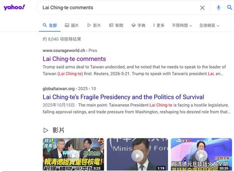Select the 全部 all results tab
The width and height of the screenshot is (234, 172).
(50, 25)
